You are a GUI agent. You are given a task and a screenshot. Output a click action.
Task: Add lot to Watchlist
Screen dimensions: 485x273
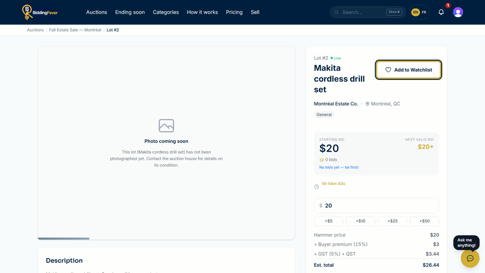click(x=408, y=70)
